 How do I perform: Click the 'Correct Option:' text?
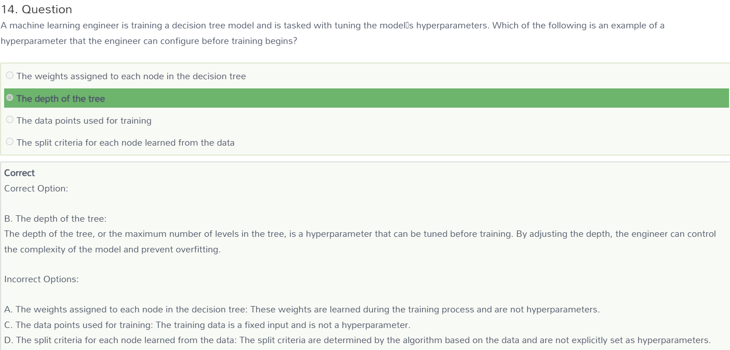[36, 188]
